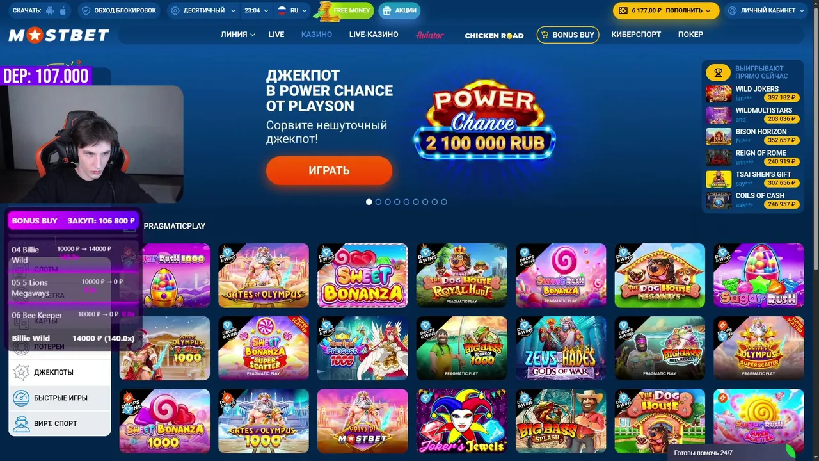Open the Sweet Bonanza game thumbnail
819x461 pixels.
point(363,275)
